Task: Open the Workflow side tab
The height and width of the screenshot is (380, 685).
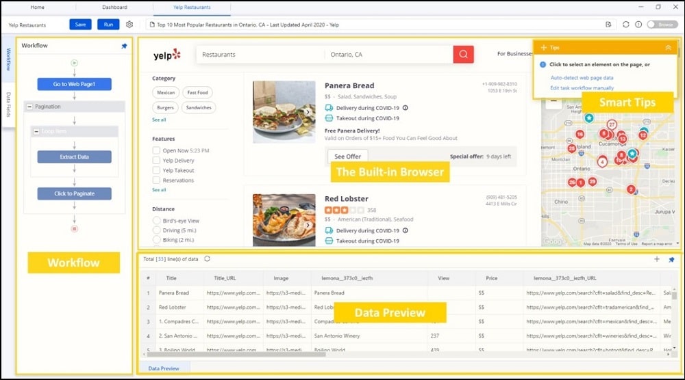Action: coord(8,59)
